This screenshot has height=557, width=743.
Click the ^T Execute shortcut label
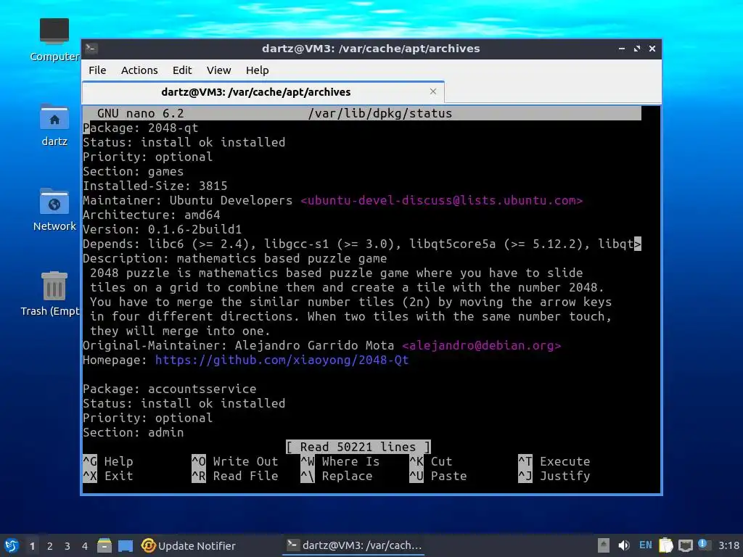[x=554, y=461]
